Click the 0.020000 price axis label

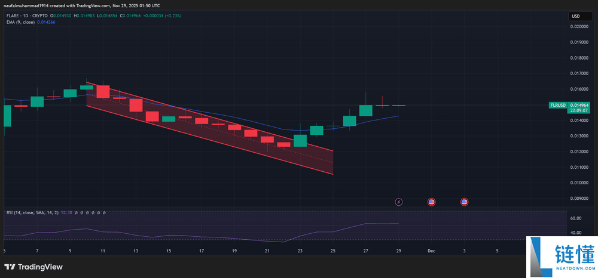pos(579,27)
